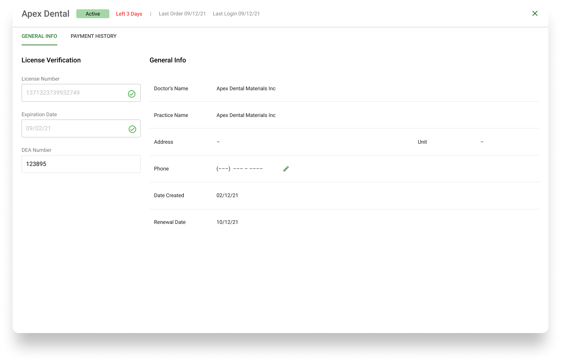Image resolution: width=561 pixels, height=362 pixels.
Task: Click the Active status badge
Action: 93,14
